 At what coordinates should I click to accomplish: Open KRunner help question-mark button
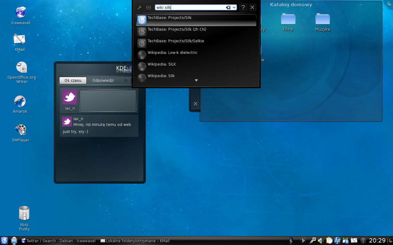[243, 7]
